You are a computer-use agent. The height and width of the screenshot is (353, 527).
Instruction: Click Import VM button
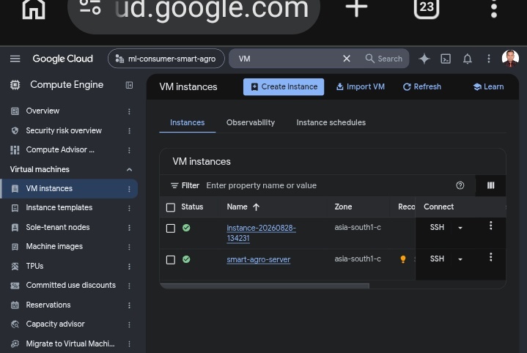pos(361,86)
